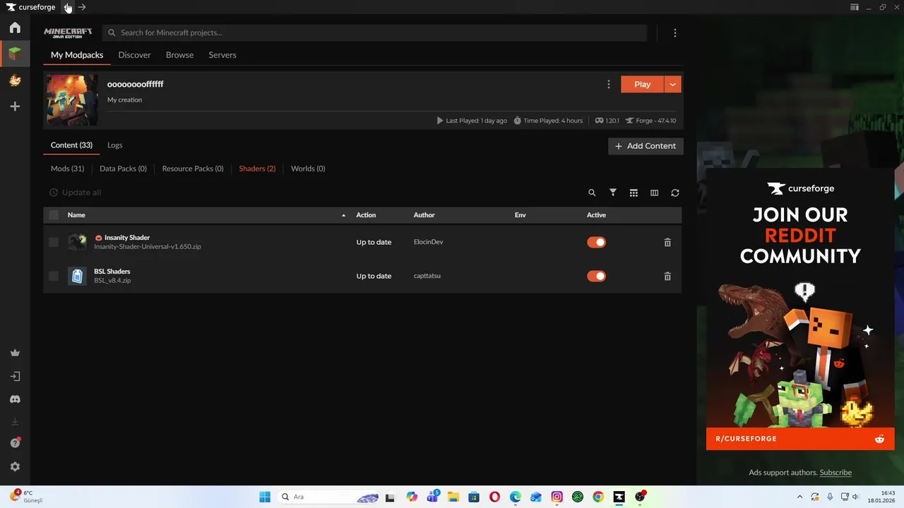Show the Mods (31) category
The width and height of the screenshot is (904, 508).
pos(67,169)
